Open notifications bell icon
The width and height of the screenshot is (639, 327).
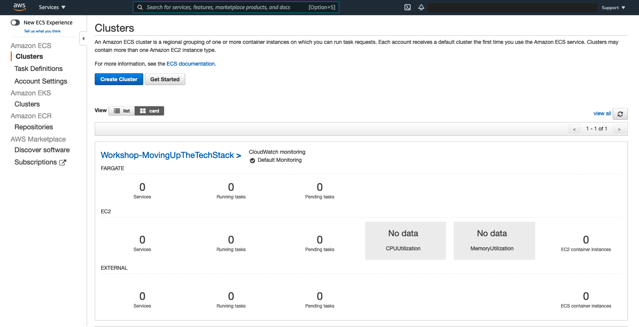(421, 7)
